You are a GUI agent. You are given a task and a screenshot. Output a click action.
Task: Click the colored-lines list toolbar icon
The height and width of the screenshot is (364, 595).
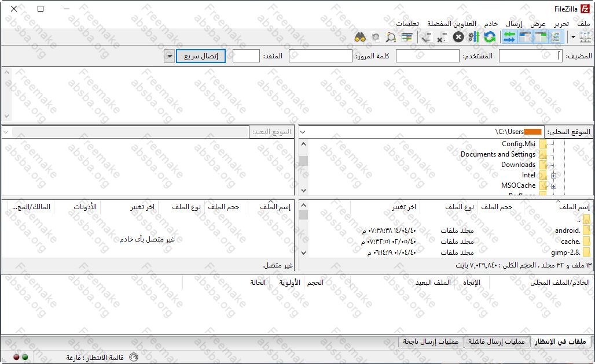point(407,37)
